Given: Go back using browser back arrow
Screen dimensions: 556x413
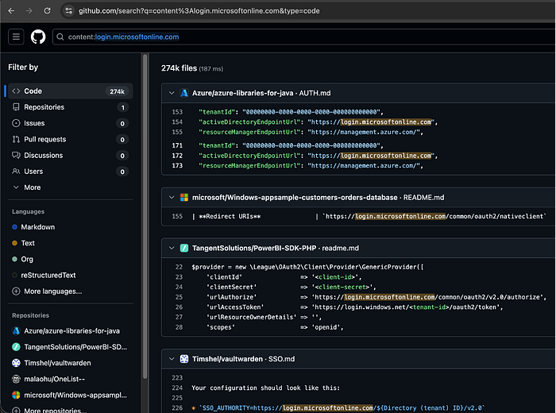Looking at the screenshot, I should 10,11.
